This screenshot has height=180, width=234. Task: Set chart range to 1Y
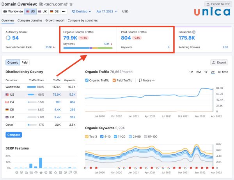[206, 72]
